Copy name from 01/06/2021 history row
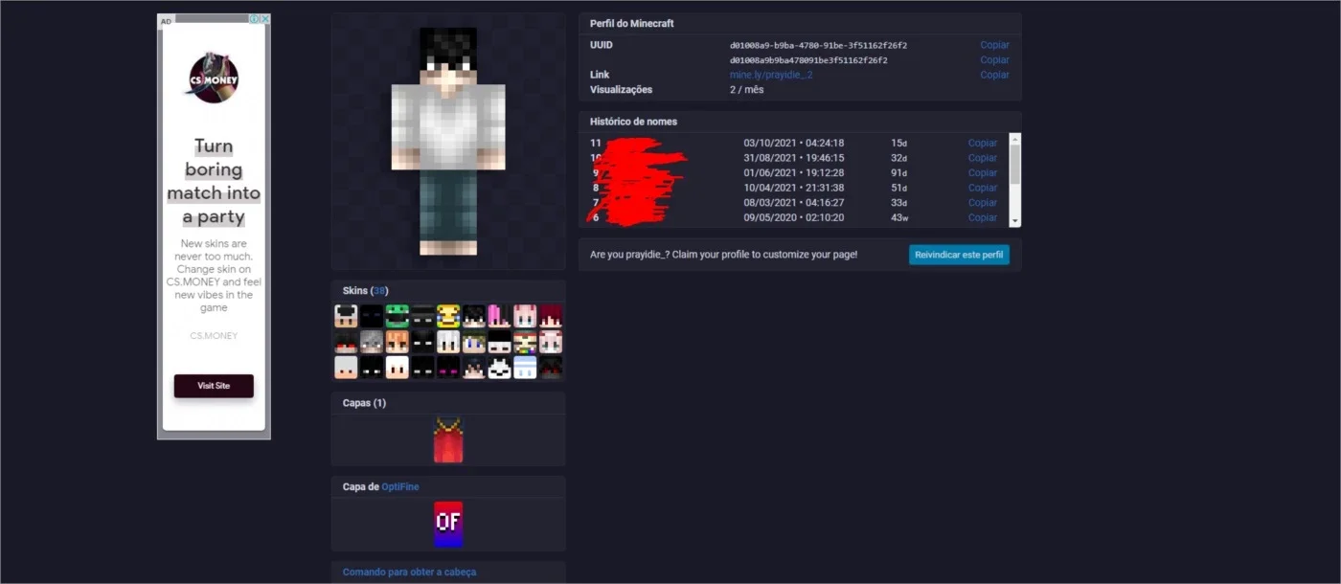Viewport: 1341px width, 584px height. click(x=983, y=172)
